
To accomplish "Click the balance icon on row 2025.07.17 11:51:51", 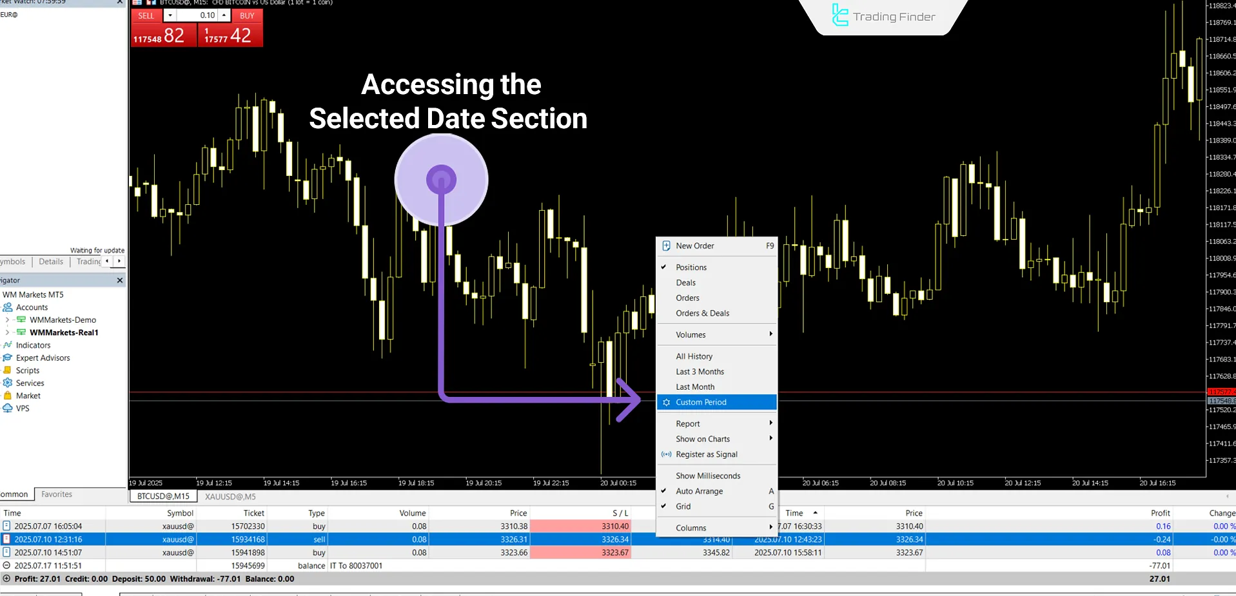I will 6,566.
